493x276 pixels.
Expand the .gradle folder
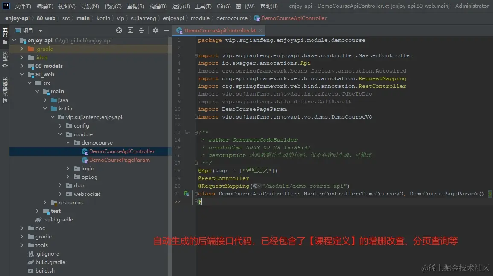(x=22, y=49)
